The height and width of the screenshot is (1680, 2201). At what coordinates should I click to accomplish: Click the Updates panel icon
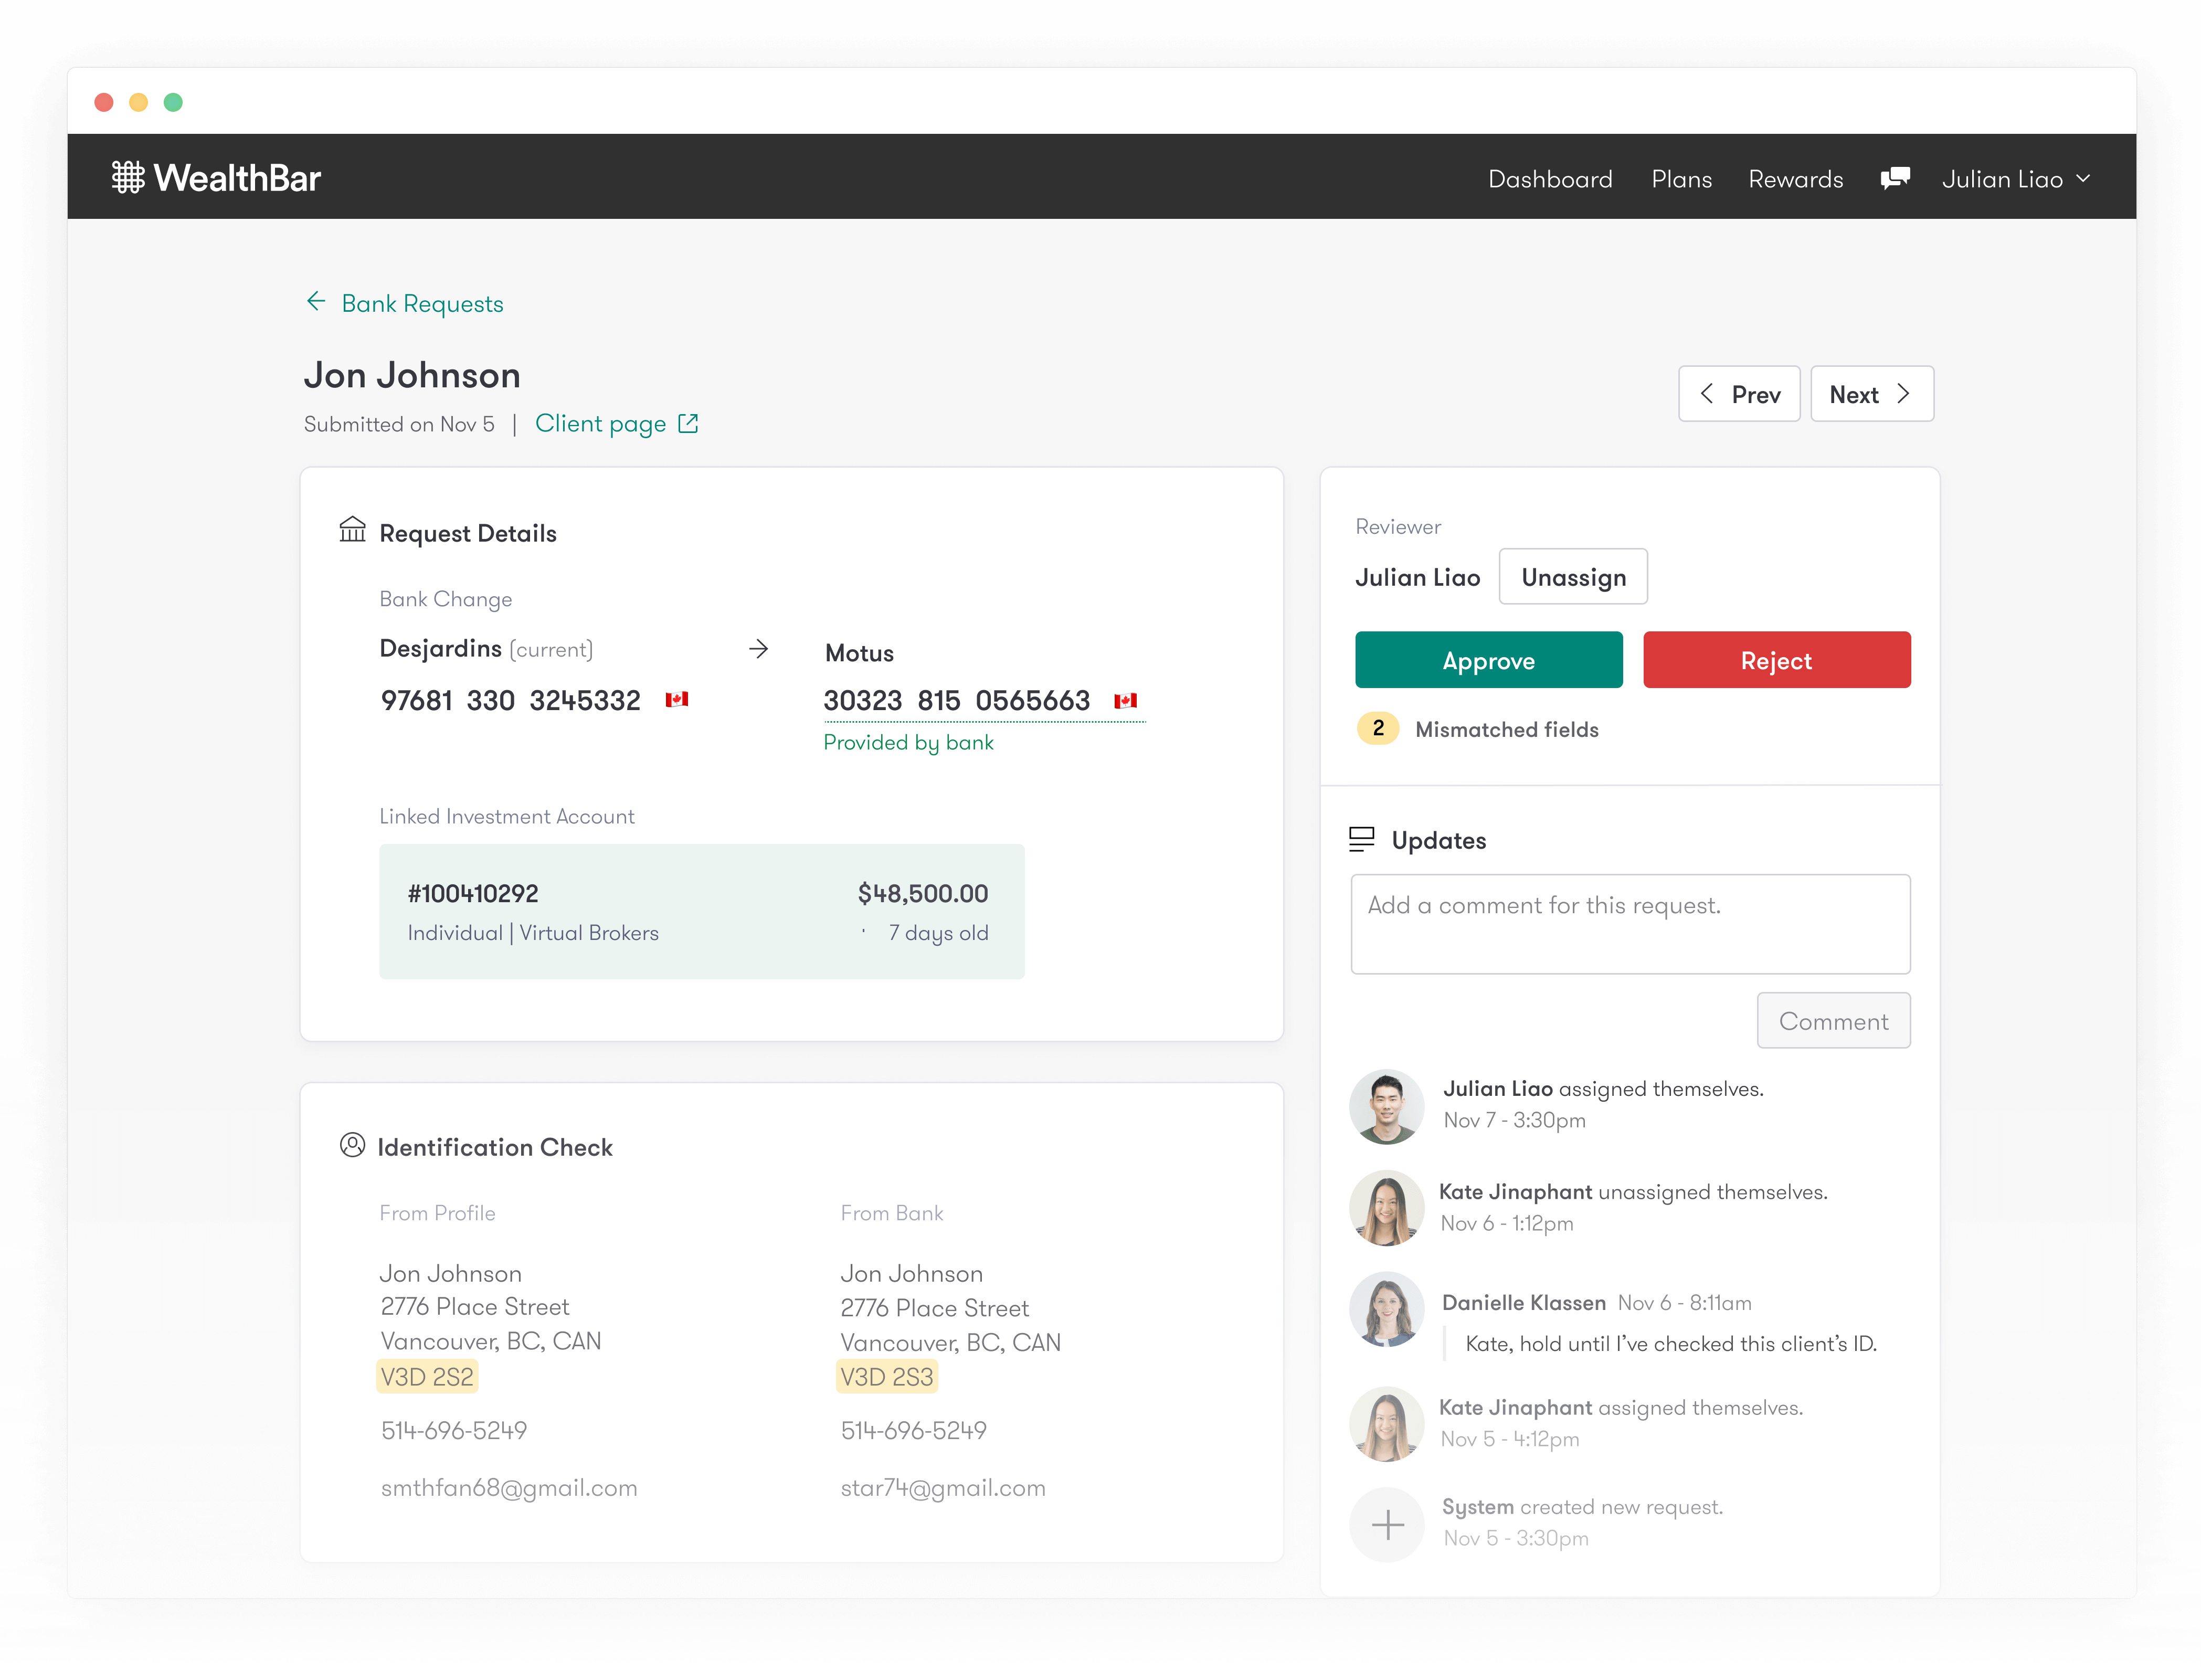[1361, 839]
